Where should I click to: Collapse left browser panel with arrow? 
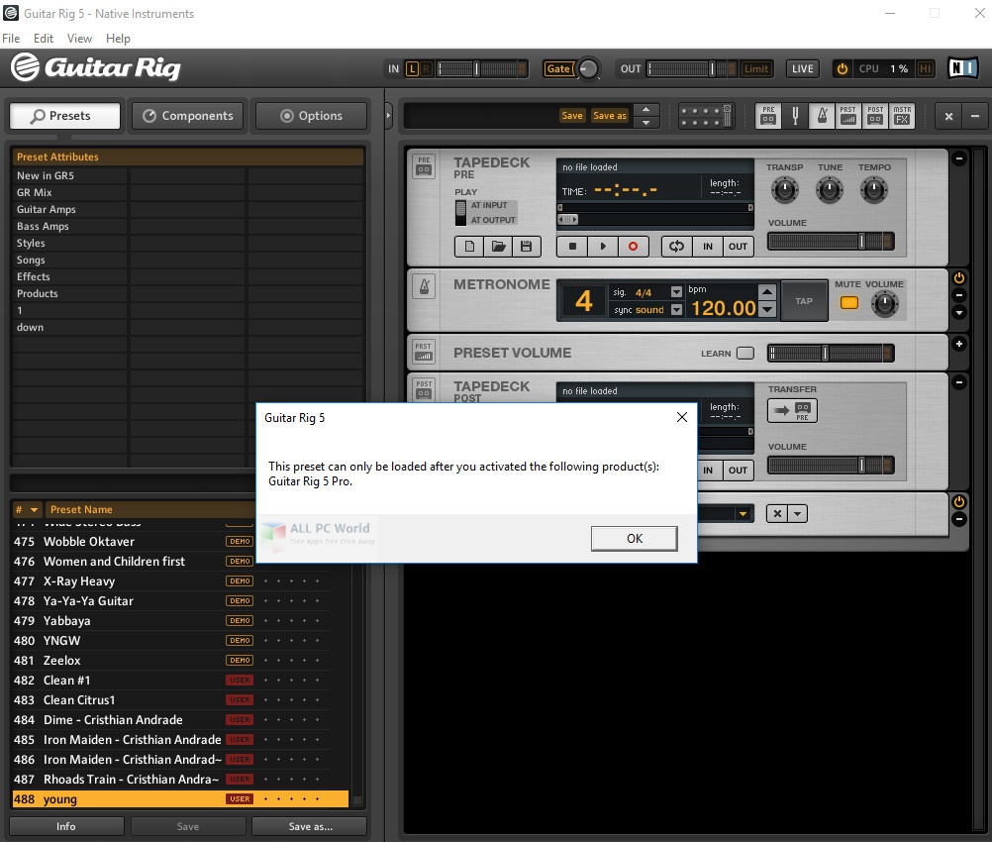[388, 116]
